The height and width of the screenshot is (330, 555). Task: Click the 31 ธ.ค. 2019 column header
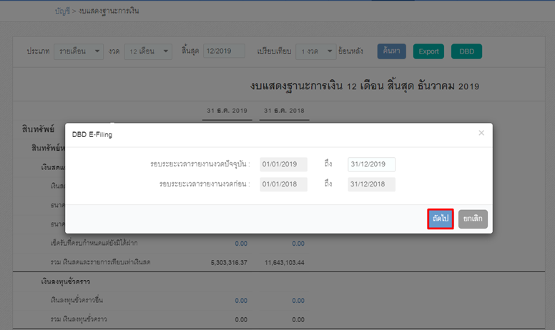point(227,111)
